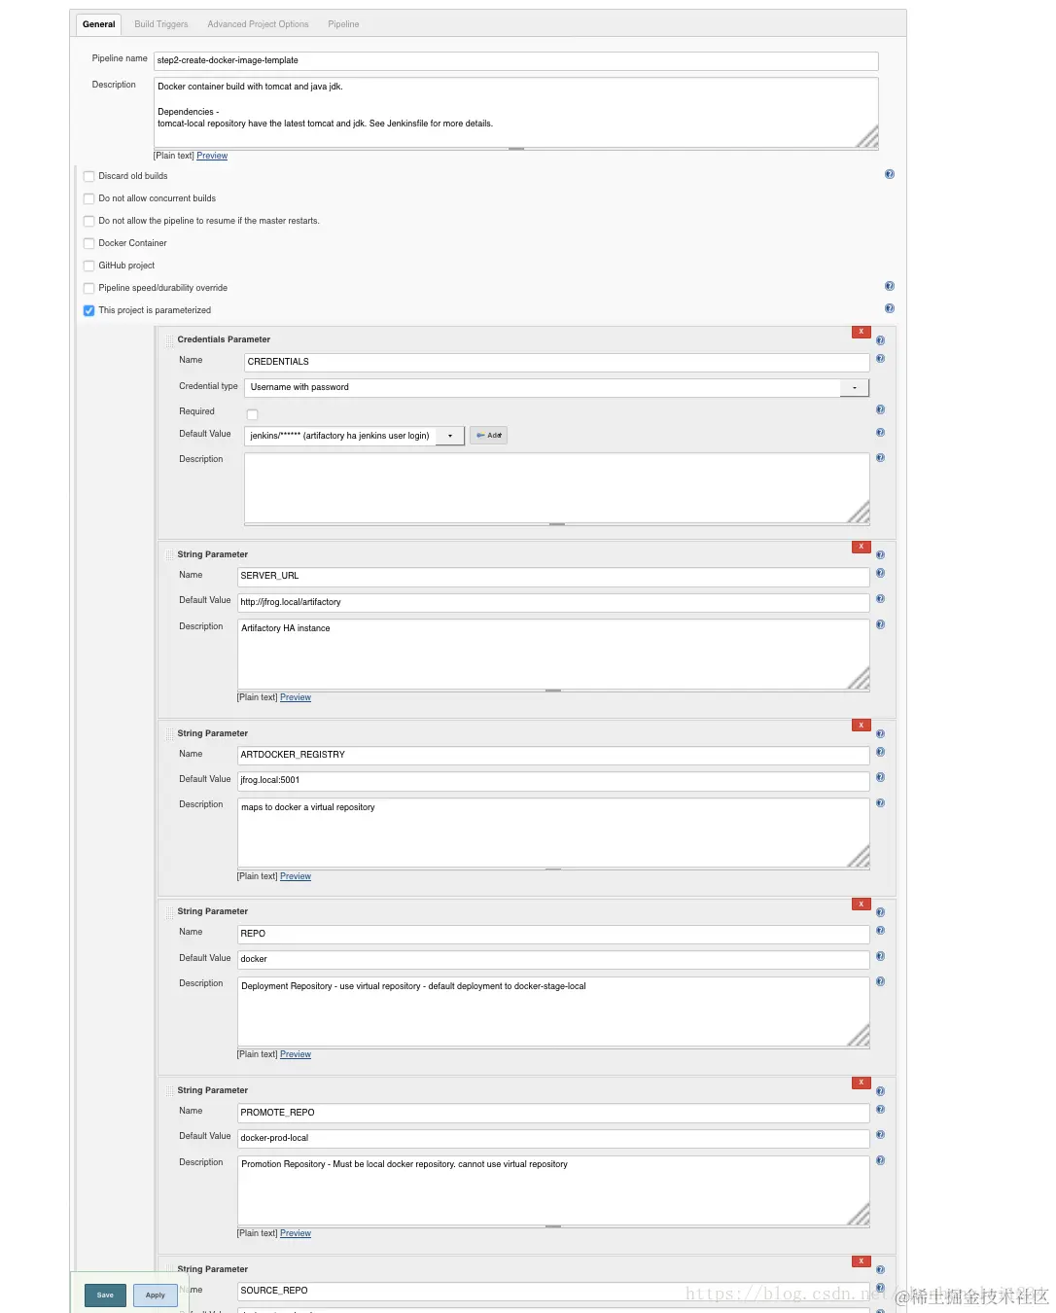Open help for credentials Default Value
1056x1313 pixels.
pyautogui.click(x=880, y=433)
